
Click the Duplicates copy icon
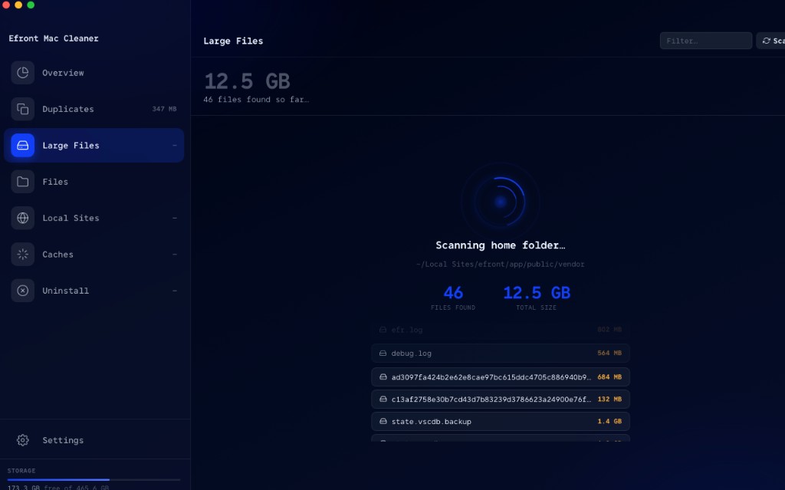22,109
